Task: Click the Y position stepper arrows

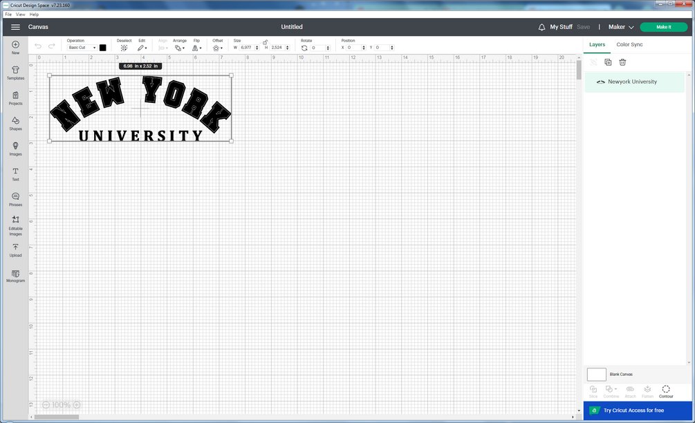Action: pos(392,48)
